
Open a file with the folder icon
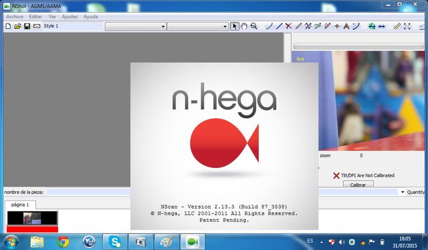coord(18,26)
